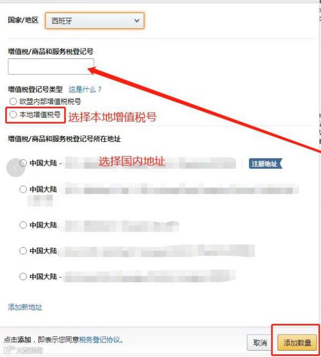Image resolution: width=321 pixels, height=357 pixels.
Task: Click the 注册地址 badge label
Action: pos(265,163)
